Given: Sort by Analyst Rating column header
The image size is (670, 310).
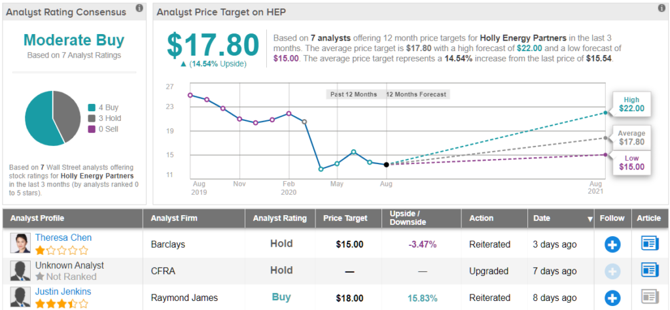Looking at the screenshot, I should pyautogui.click(x=279, y=218).
